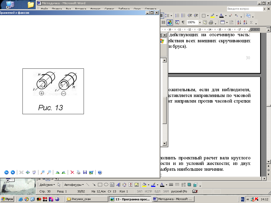Open Действия dropdown menu
Image resolution: width=271 pixels, height=203 pixels.
click(47, 185)
